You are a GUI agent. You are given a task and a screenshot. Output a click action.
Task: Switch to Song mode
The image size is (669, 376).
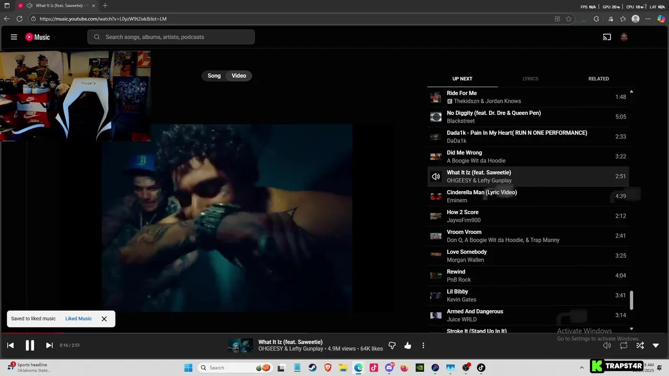coord(214,76)
